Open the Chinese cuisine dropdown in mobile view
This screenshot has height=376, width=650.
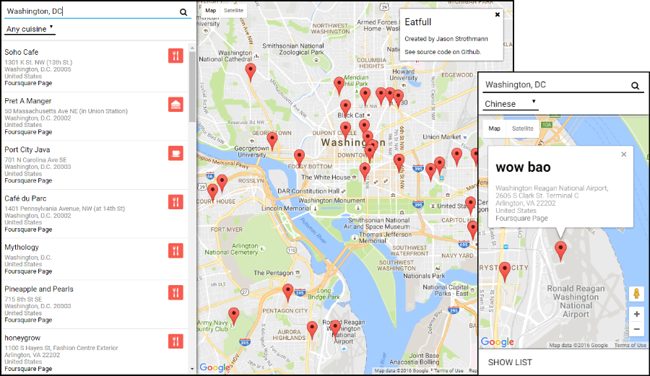tap(511, 103)
